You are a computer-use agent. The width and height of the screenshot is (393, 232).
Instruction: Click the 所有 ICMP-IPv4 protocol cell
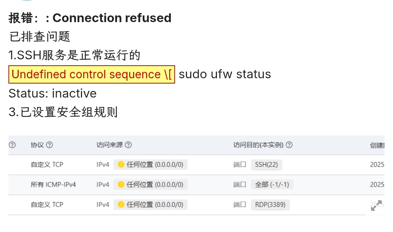pyautogui.click(x=53, y=185)
